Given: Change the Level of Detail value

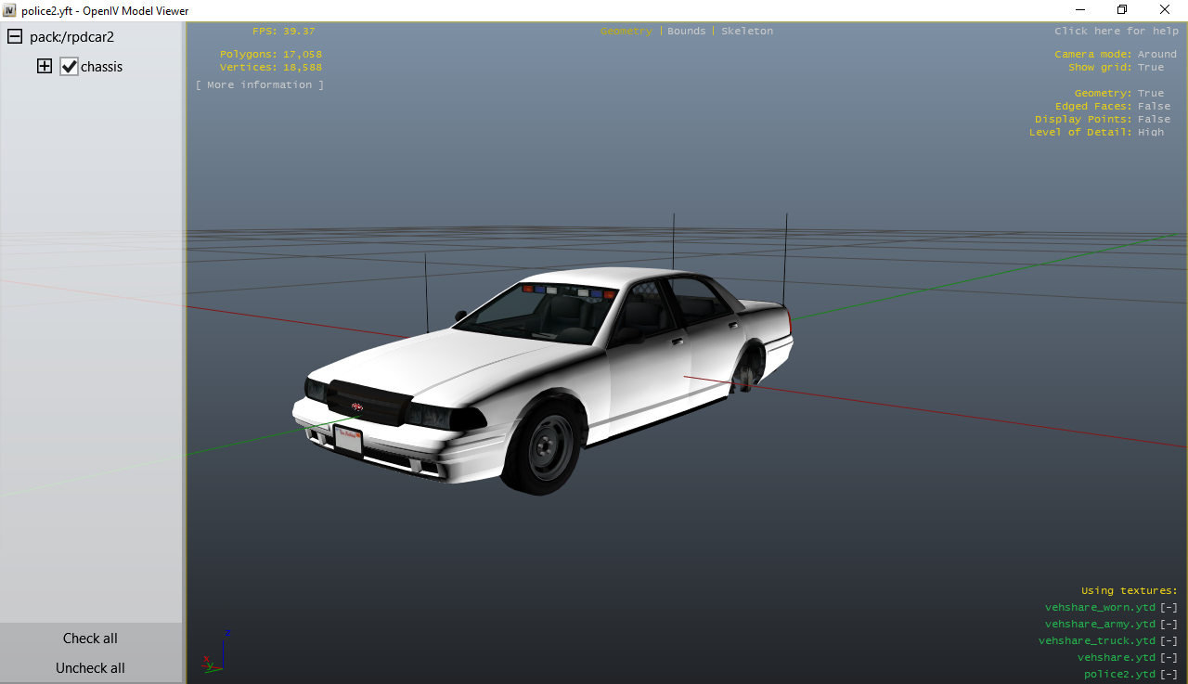Looking at the screenshot, I should coord(1150,133).
